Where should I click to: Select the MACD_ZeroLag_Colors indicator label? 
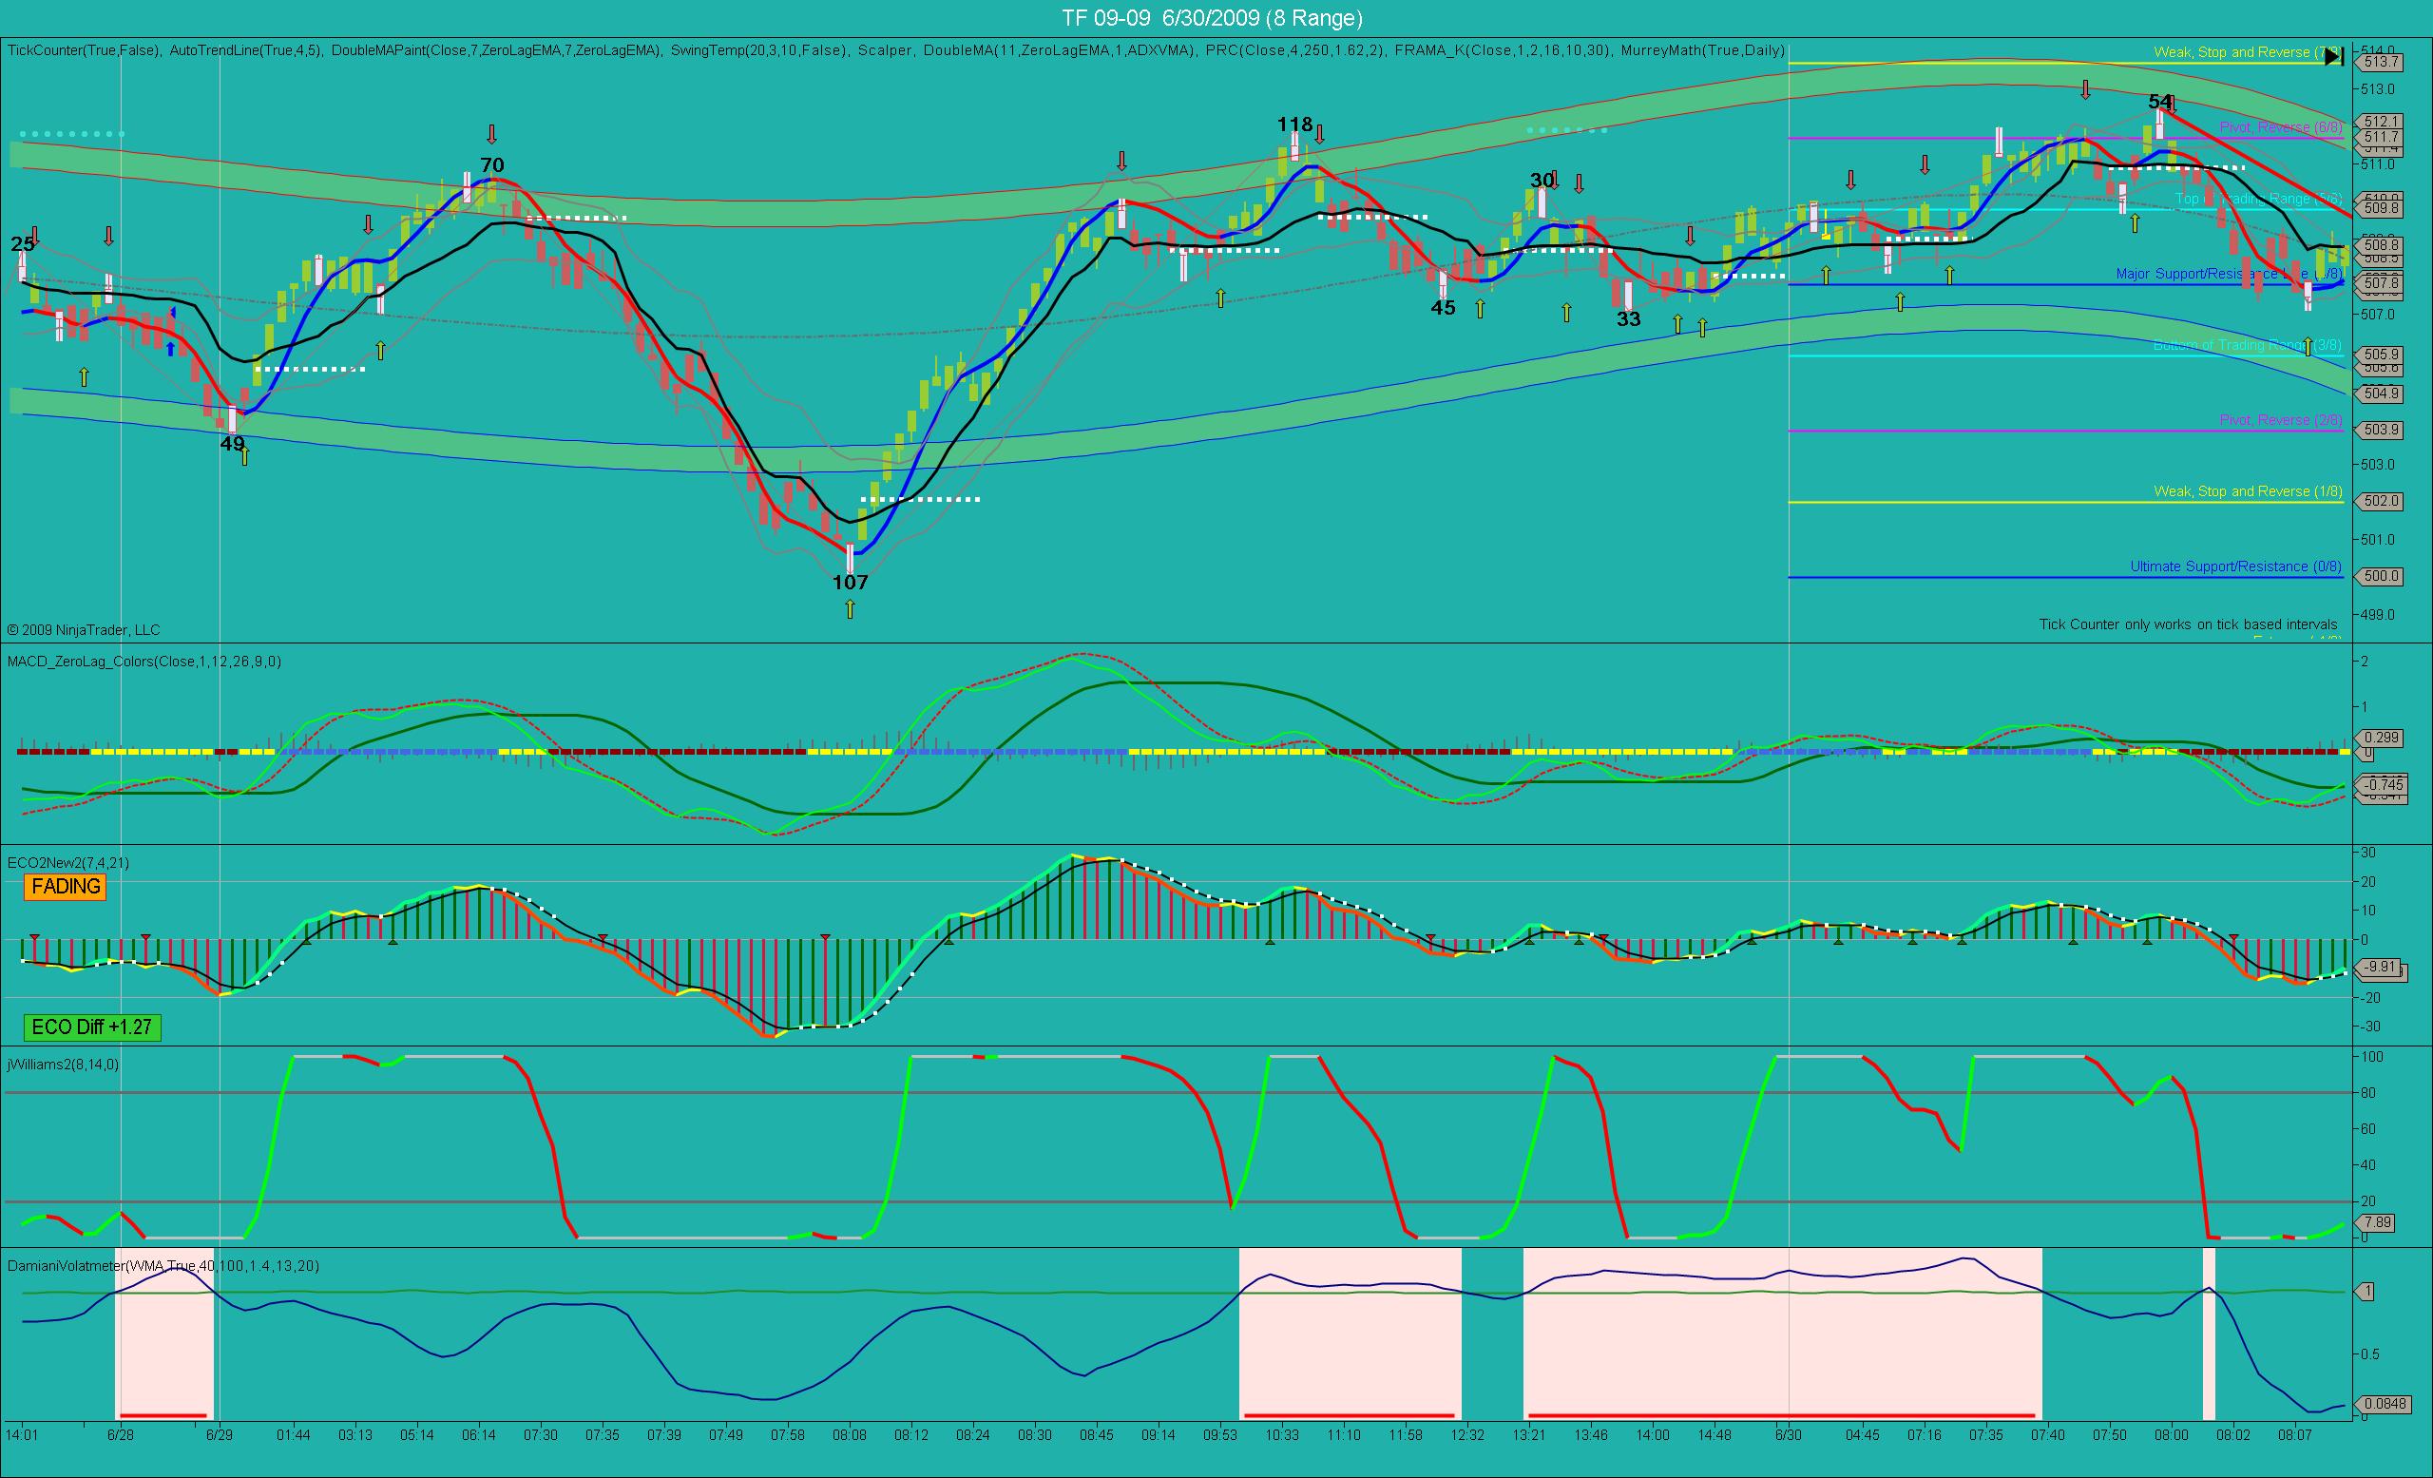pyautogui.click(x=144, y=662)
